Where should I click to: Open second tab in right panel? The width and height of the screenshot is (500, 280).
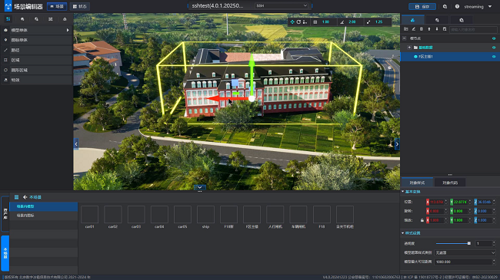(437, 20)
